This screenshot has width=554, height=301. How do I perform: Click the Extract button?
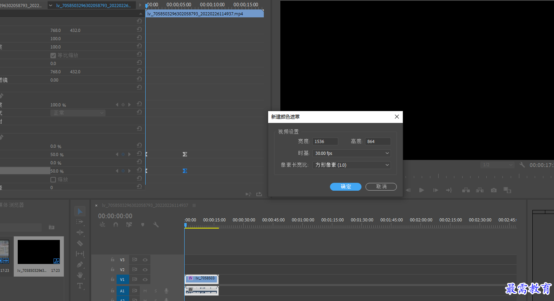(480, 190)
